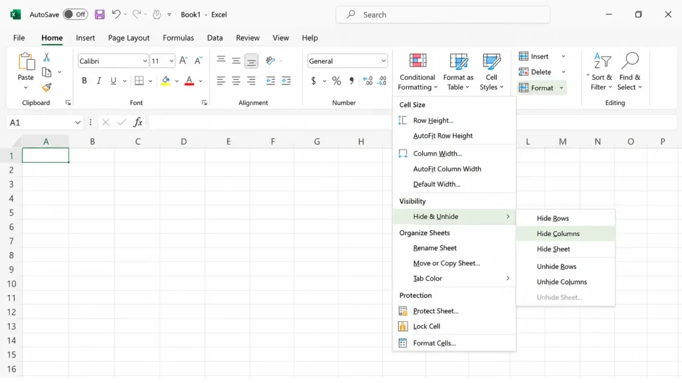Click the Increase Decimal icon

pos(368,80)
